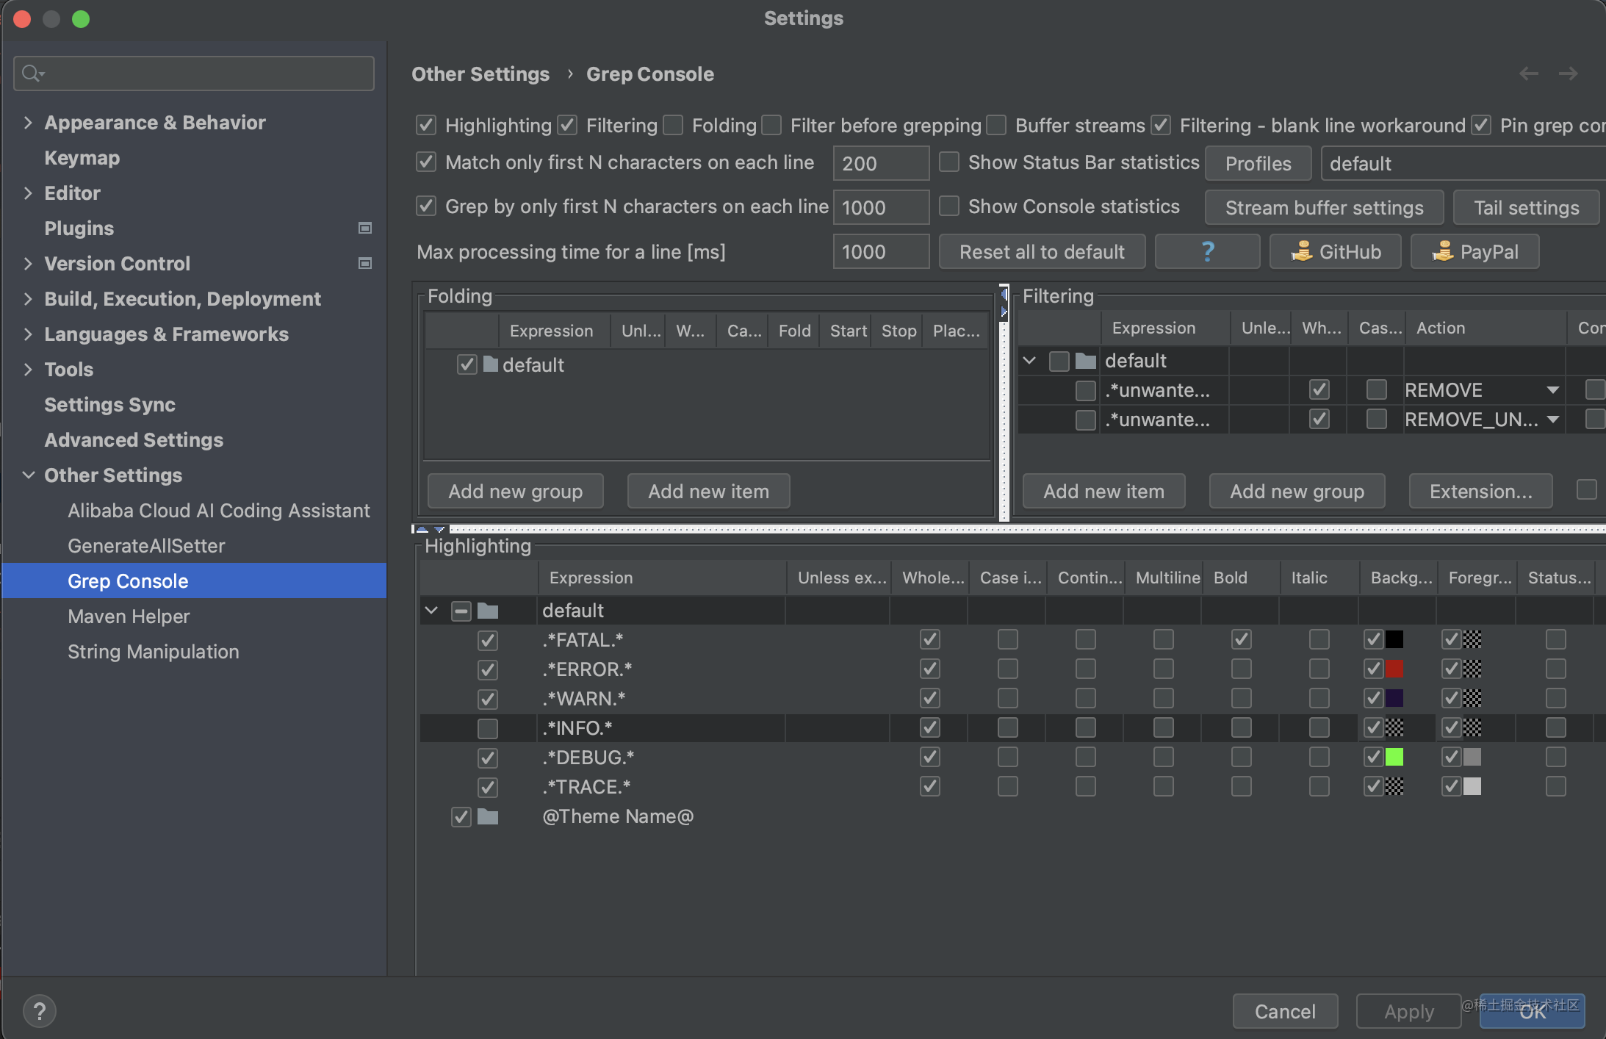
Task: Expand Appearance & Behavior
Action: pyautogui.click(x=28, y=123)
